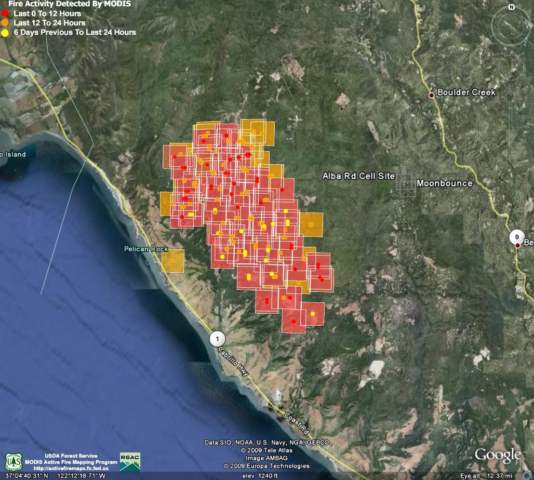Image resolution: width=534 pixels, height=480 pixels.
Task: Click the RSAC logo
Action: pos(129,461)
